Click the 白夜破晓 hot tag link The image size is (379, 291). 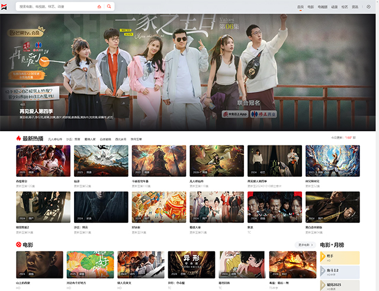pos(105,140)
